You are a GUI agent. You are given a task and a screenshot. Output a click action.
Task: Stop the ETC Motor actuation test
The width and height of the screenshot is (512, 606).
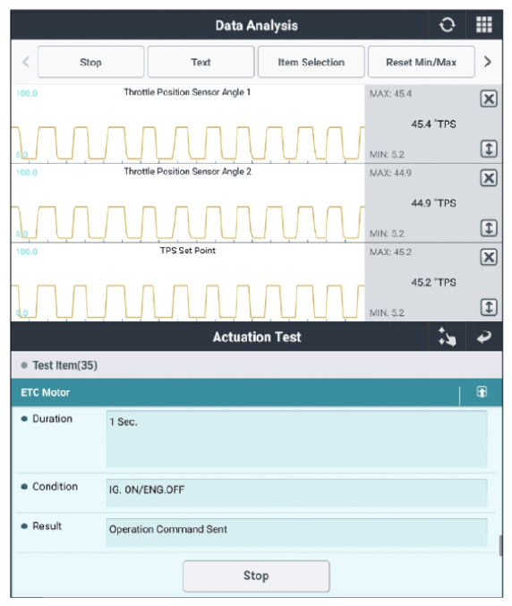(256, 576)
